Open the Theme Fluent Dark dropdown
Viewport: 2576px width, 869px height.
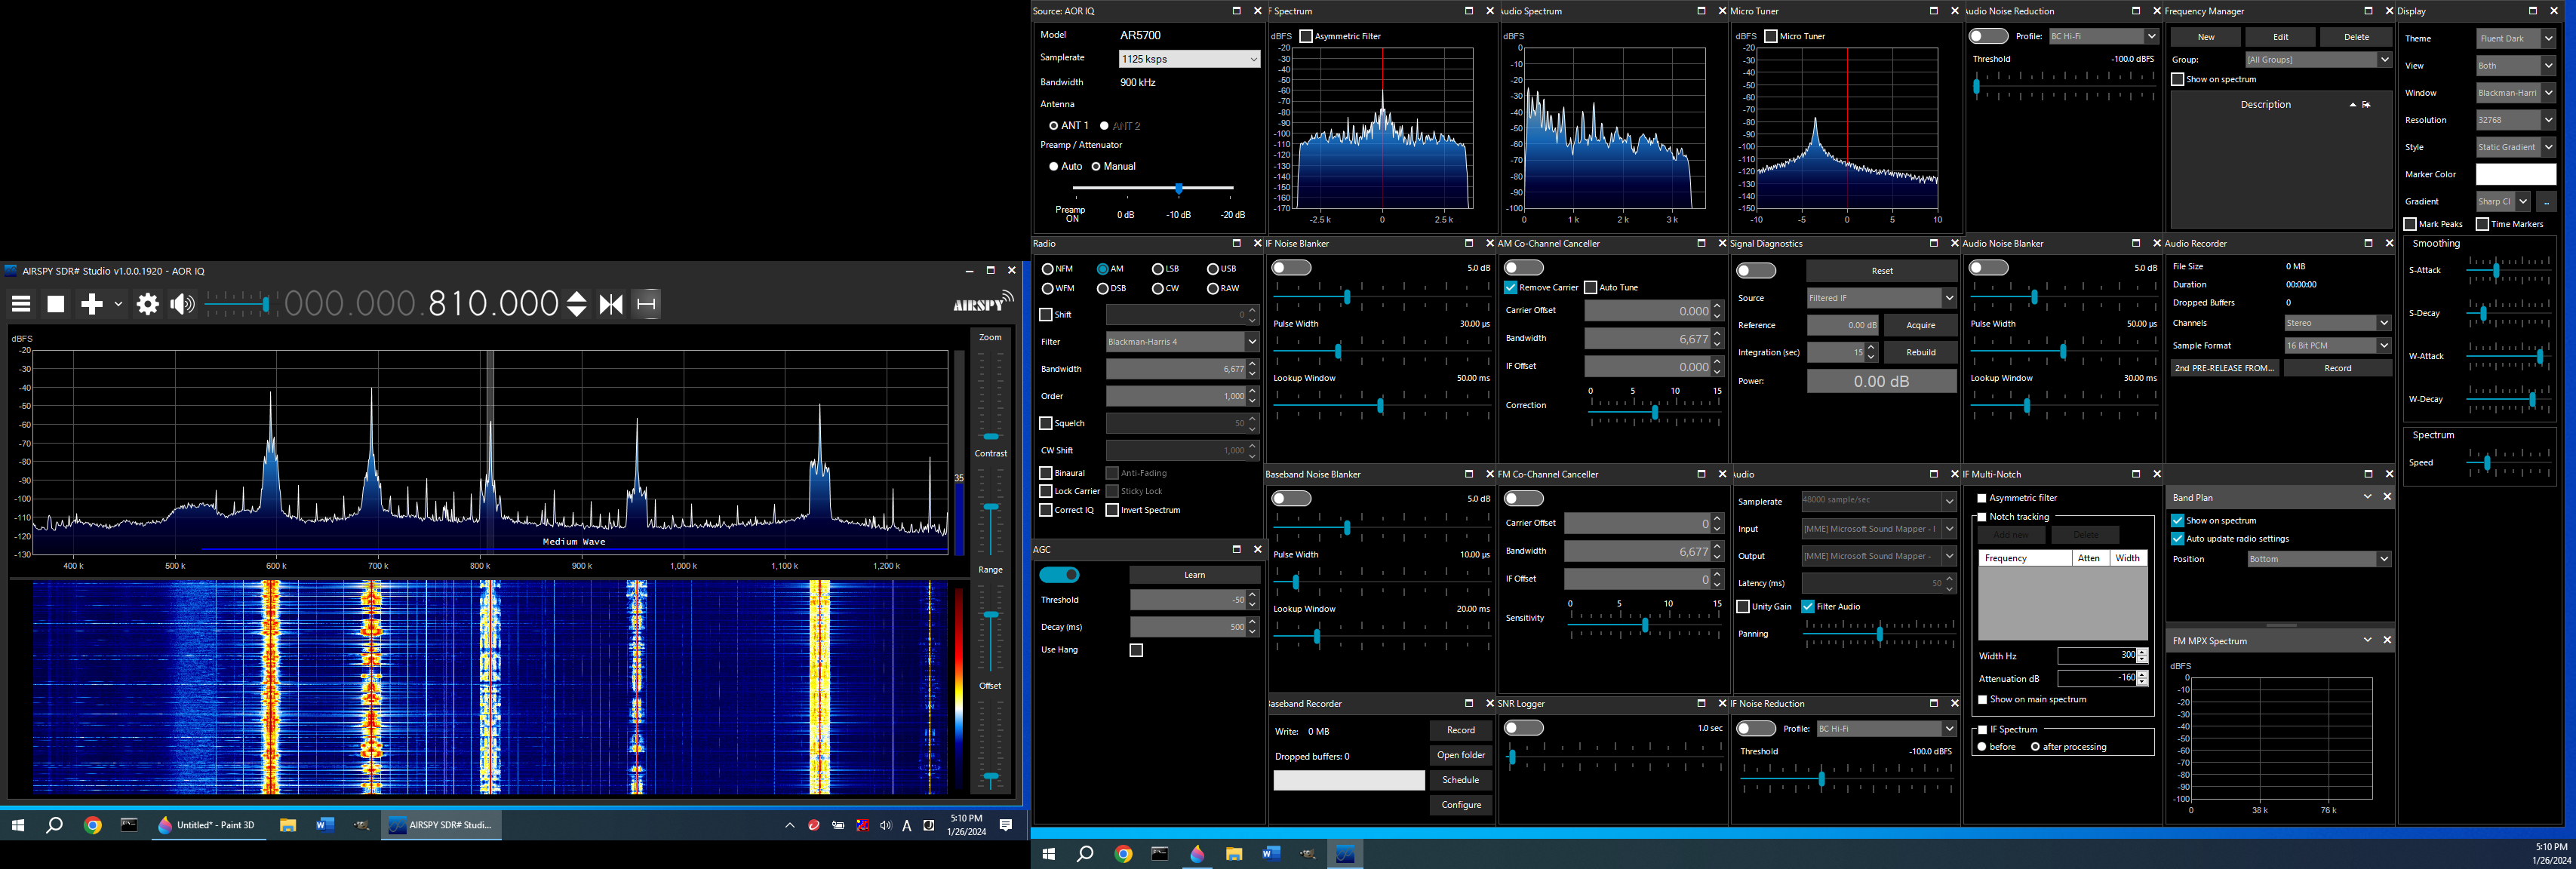[x=2516, y=39]
